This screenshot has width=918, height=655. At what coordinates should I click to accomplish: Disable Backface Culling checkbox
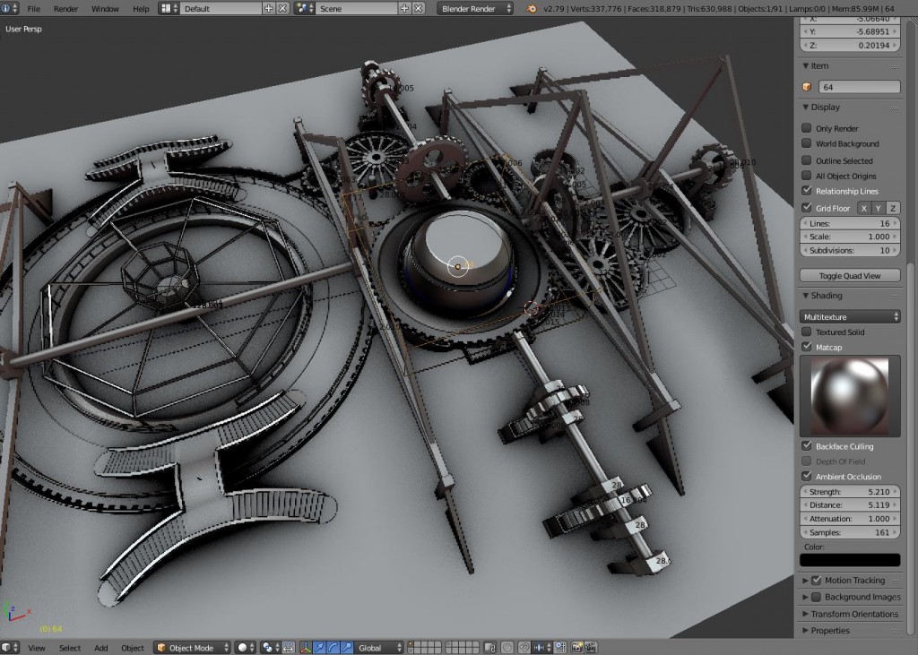[807, 445]
